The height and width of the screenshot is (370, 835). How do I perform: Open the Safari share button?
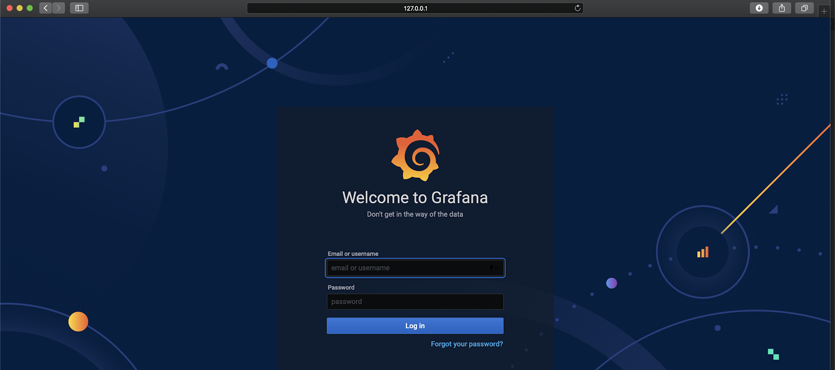[782, 8]
